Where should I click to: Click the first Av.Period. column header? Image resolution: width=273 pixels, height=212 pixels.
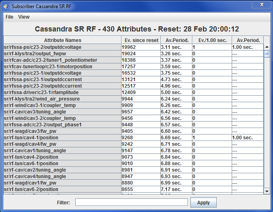(177, 40)
